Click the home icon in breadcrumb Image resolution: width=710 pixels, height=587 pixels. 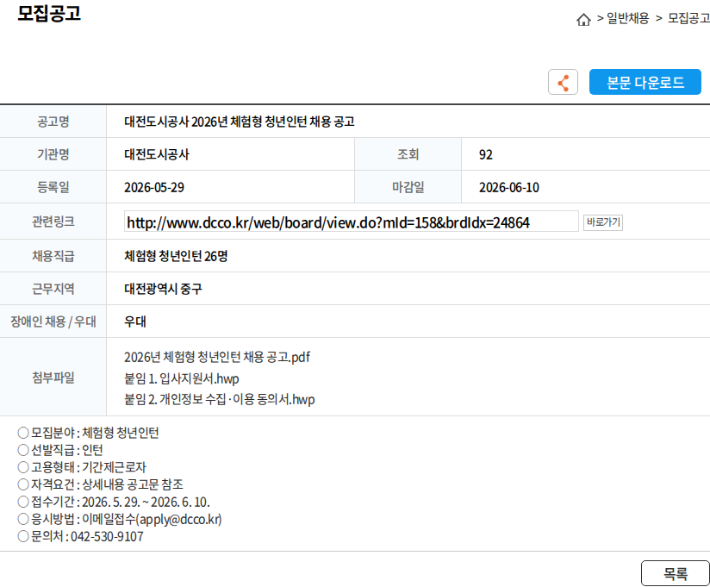[x=583, y=20]
